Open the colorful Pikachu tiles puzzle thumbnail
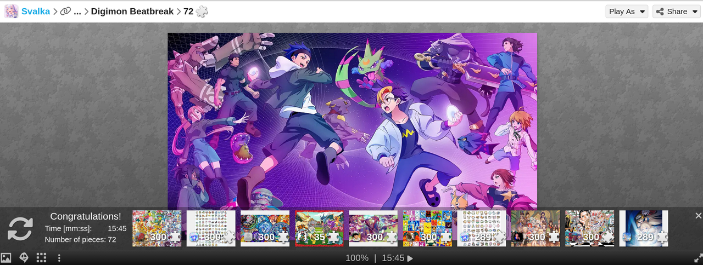Image resolution: width=703 pixels, height=265 pixels. click(x=427, y=228)
